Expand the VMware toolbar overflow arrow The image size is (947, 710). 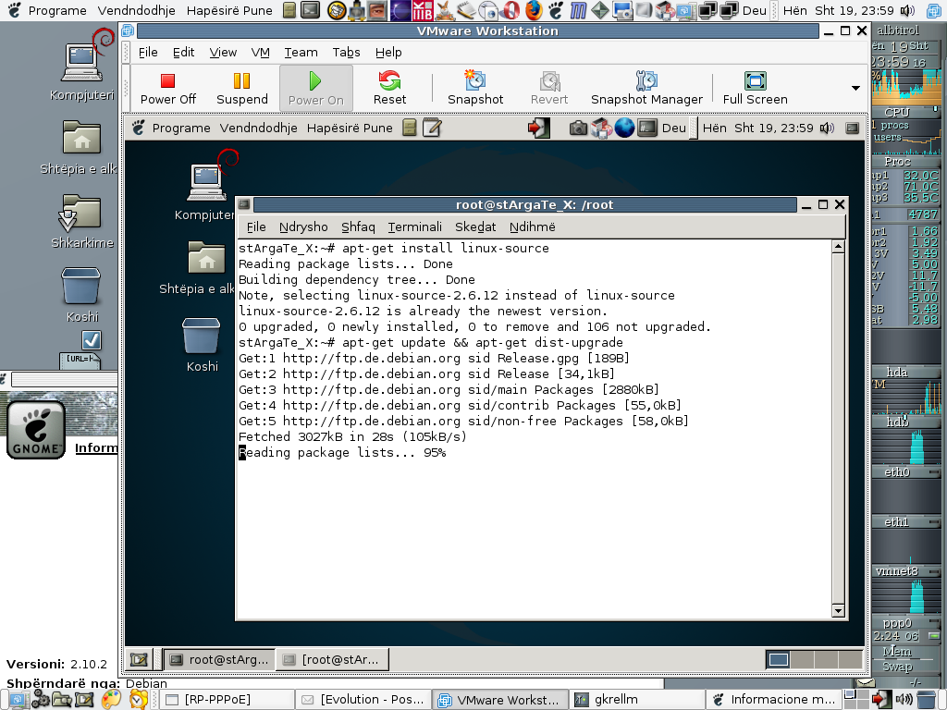(855, 88)
